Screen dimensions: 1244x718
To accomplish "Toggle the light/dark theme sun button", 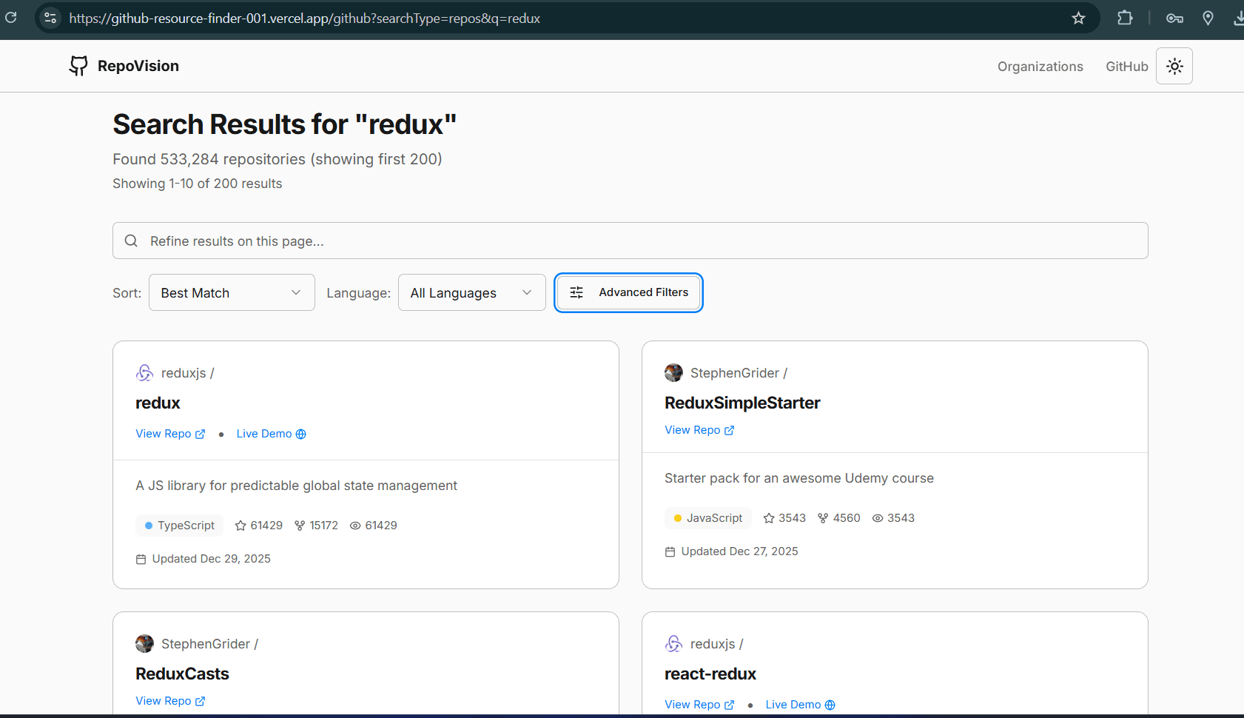I will coord(1174,66).
